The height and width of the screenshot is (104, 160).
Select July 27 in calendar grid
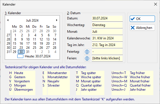(x=48, y=48)
